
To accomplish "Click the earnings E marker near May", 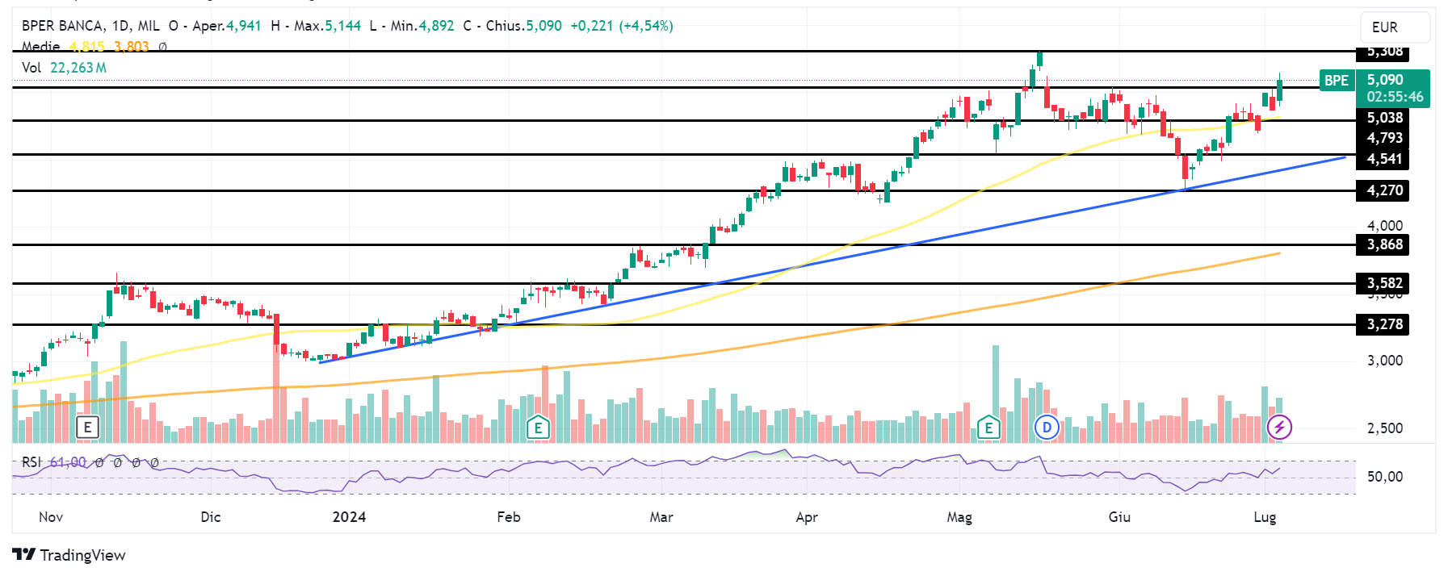I will 988,428.
